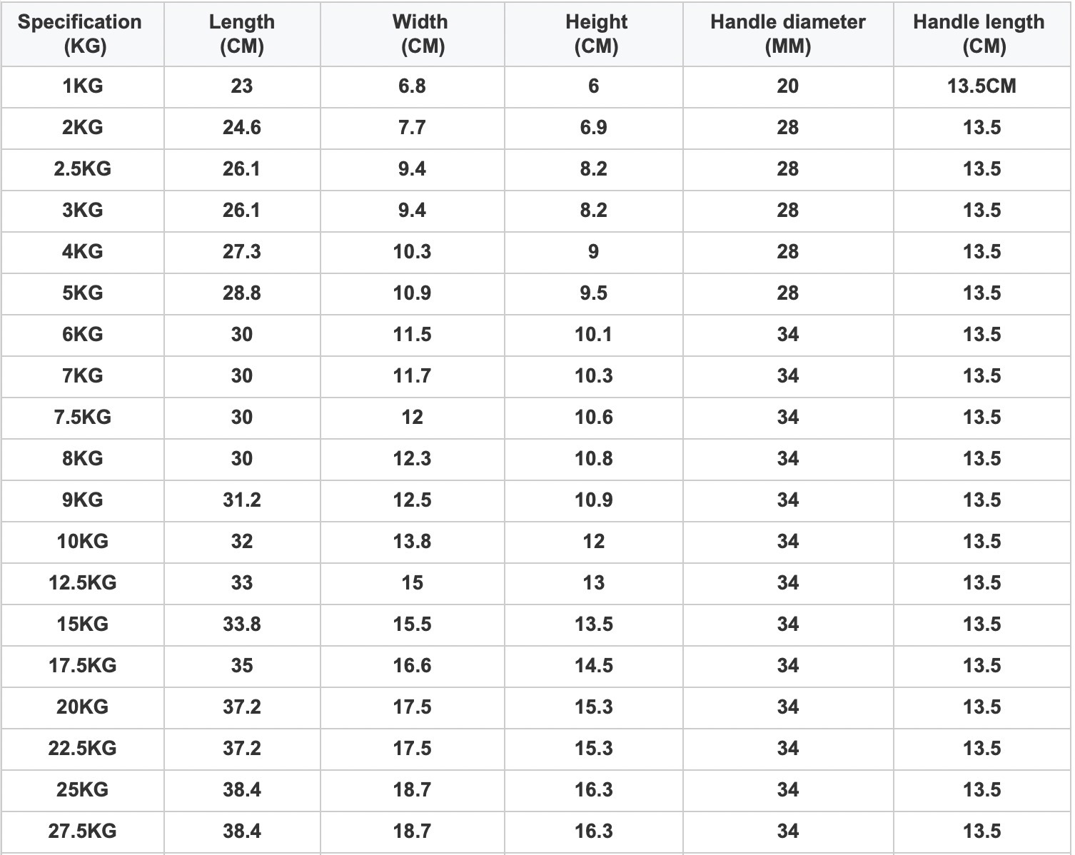
Task: Select the Handle length (CM) header
Action: [x=982, y=34]
